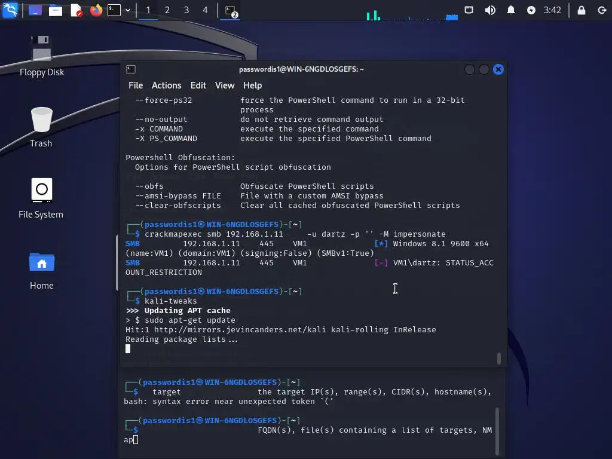Click the 'bash: syntax error' line in background terminal

pyautogui.click(x=229, y=401)
